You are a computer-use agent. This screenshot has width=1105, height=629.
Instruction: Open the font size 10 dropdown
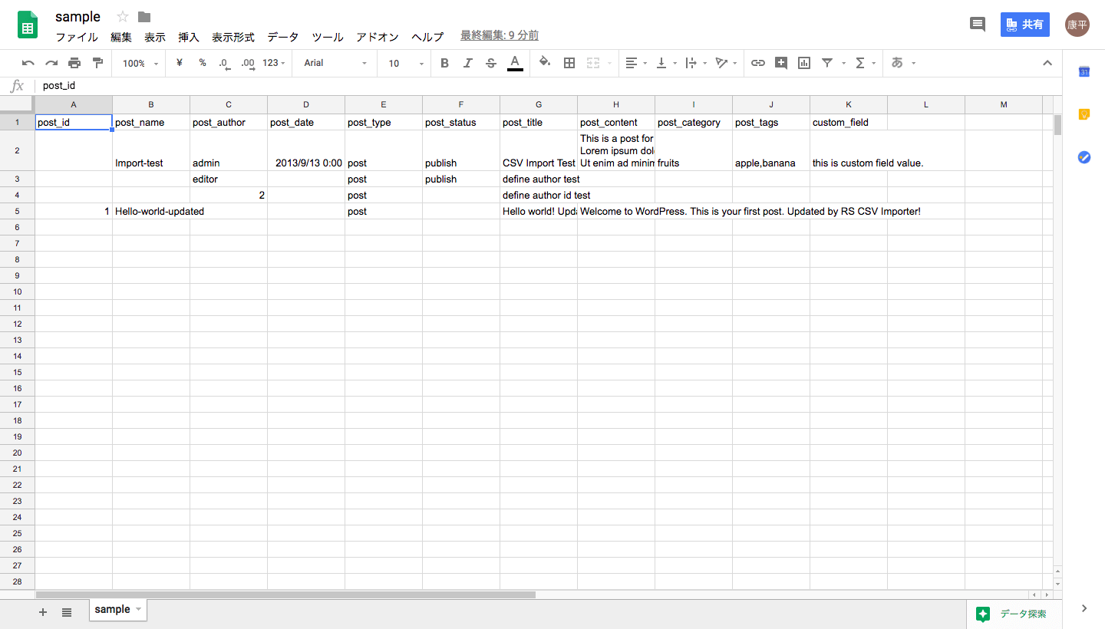(406, 63)
